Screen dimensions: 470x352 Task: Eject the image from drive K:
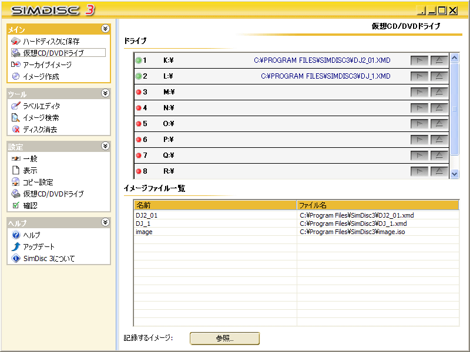(x=439, y=60)
